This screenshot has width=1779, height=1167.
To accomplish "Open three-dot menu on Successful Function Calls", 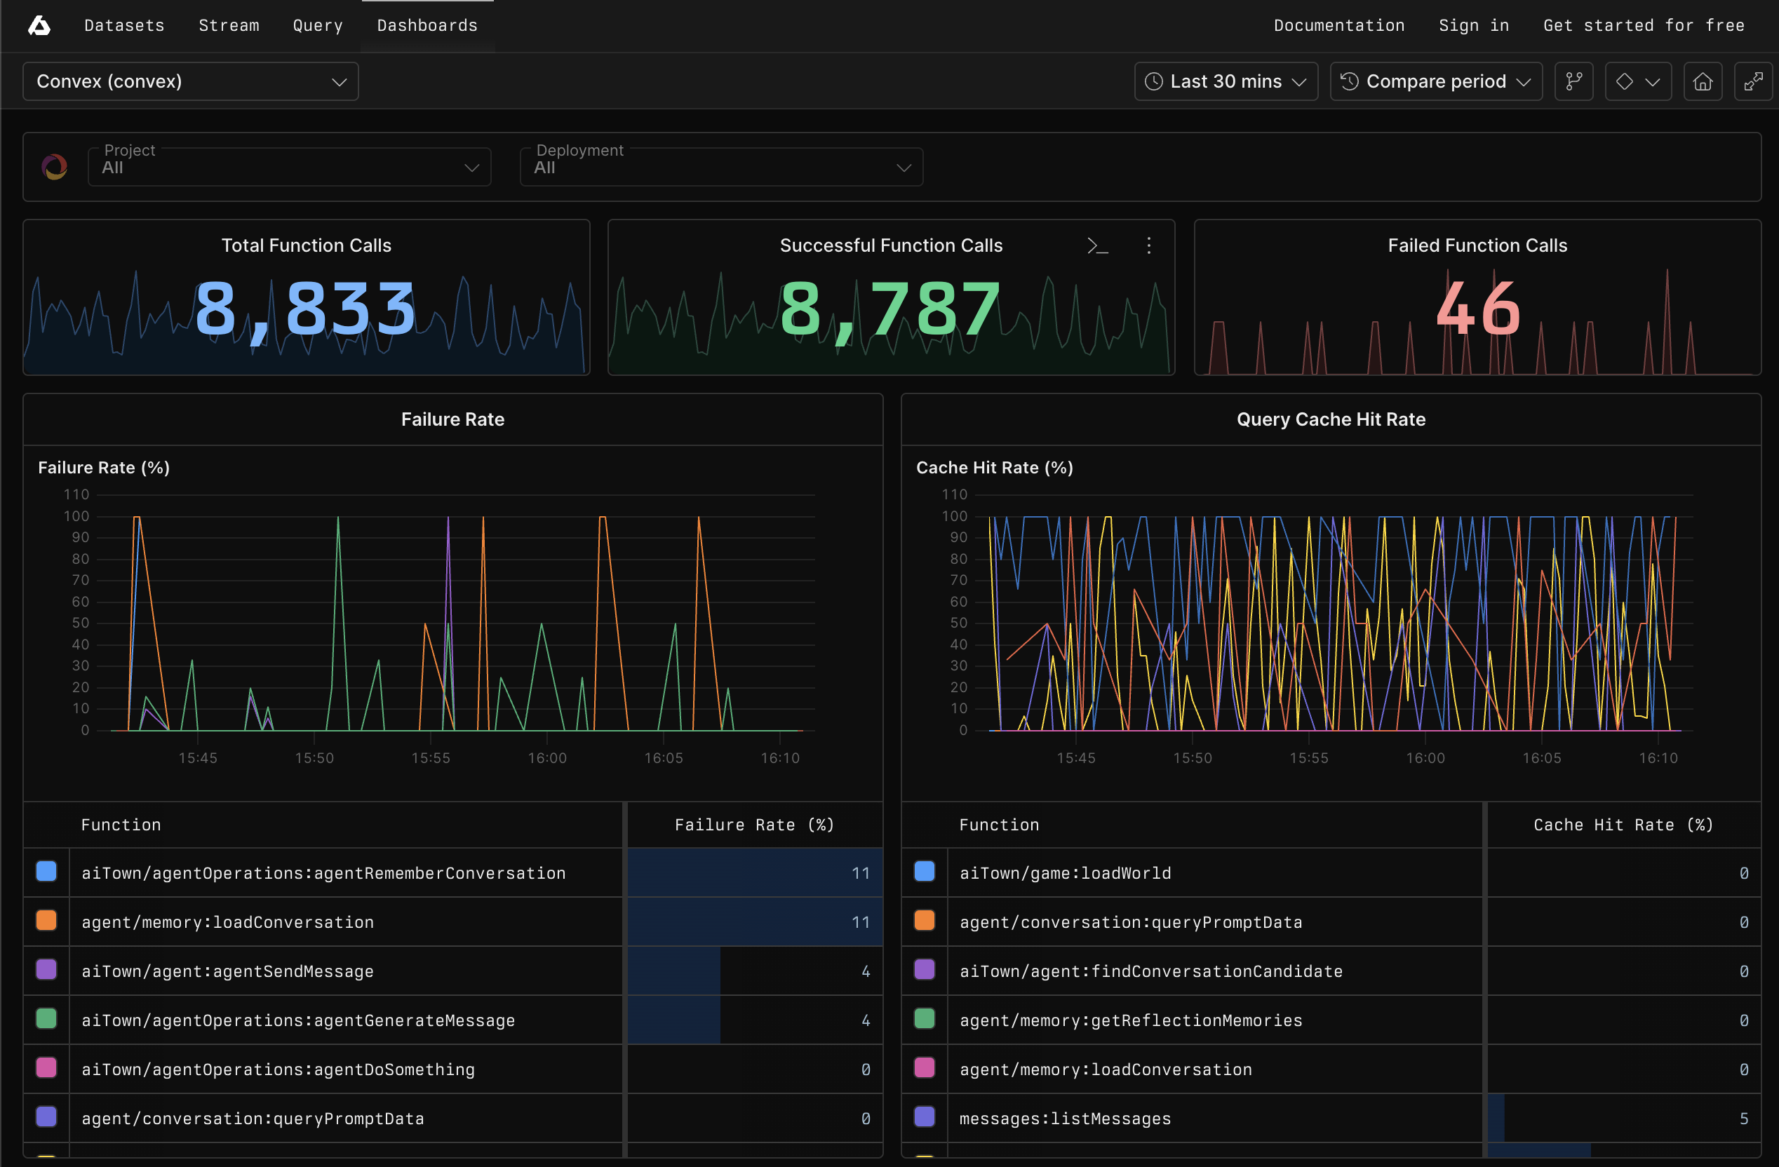I will pyautogui.click(x=1149, y=245).
